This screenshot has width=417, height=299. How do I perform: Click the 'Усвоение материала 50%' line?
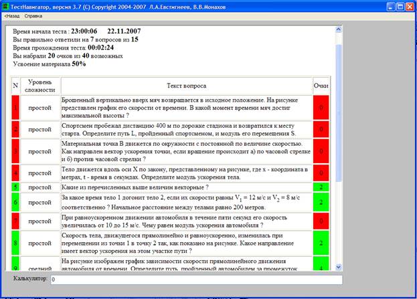(x=50, y=64)
